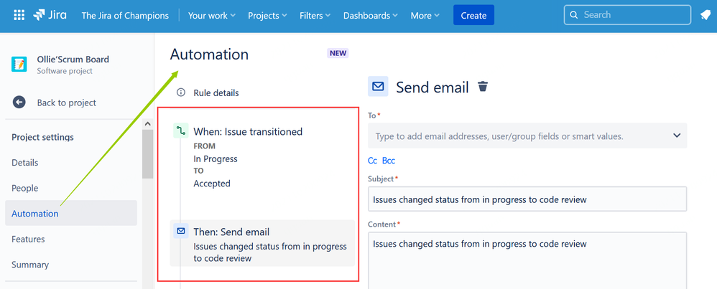Go Back to project

[x=66, y=103]
